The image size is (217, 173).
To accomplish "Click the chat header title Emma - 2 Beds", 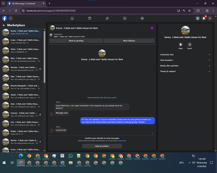I will point(77,28).
